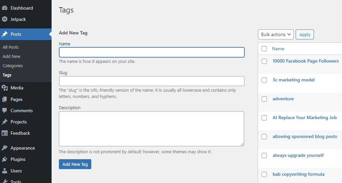Click the Apply bulk action button
The width and height of the screenshot is (342, 183).
[x=305, y=34]
